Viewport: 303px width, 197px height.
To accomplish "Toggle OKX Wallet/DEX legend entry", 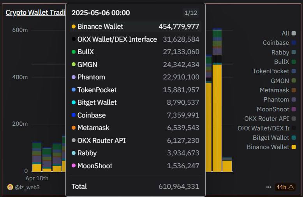I will click(267, 128).
